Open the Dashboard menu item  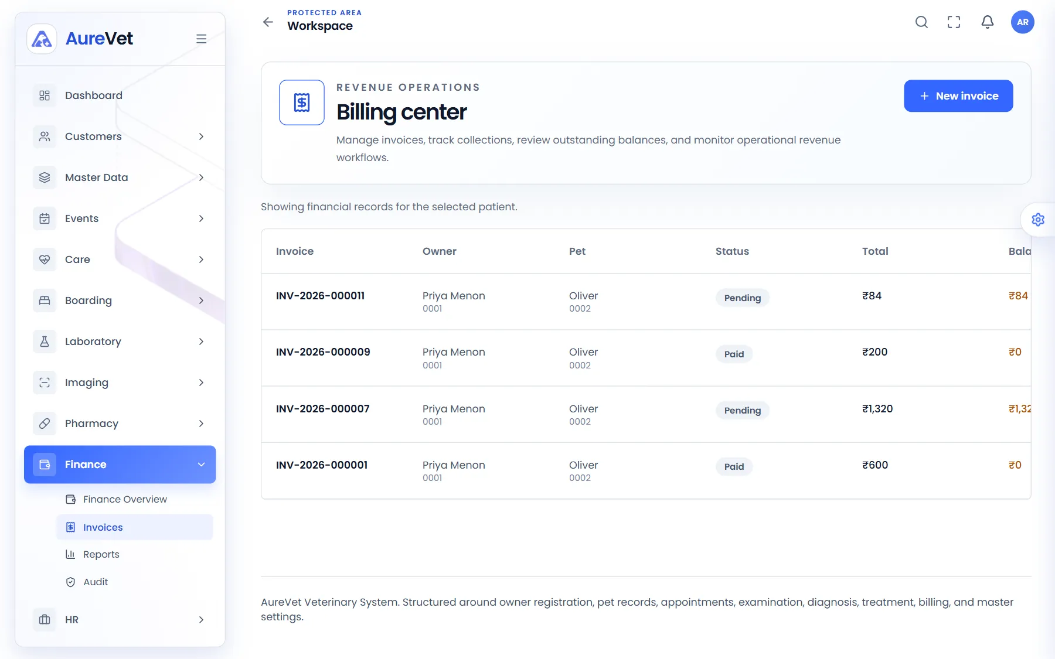[x=120, y=95]
